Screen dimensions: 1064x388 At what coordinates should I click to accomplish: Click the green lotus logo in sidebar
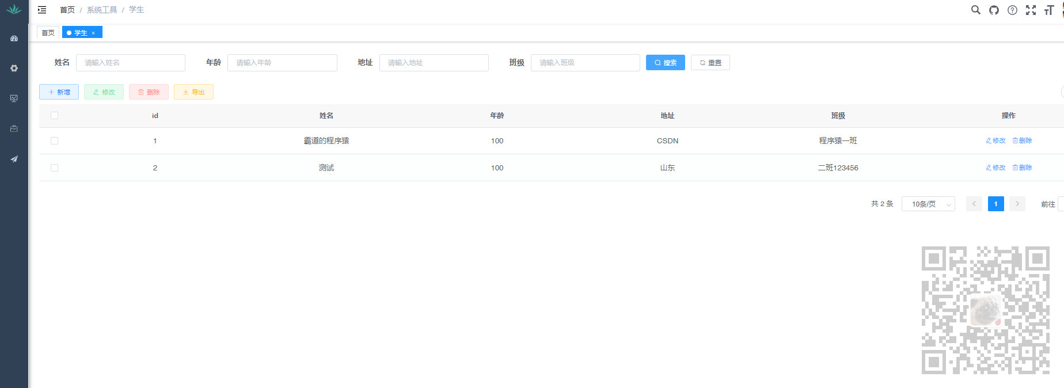14,10
